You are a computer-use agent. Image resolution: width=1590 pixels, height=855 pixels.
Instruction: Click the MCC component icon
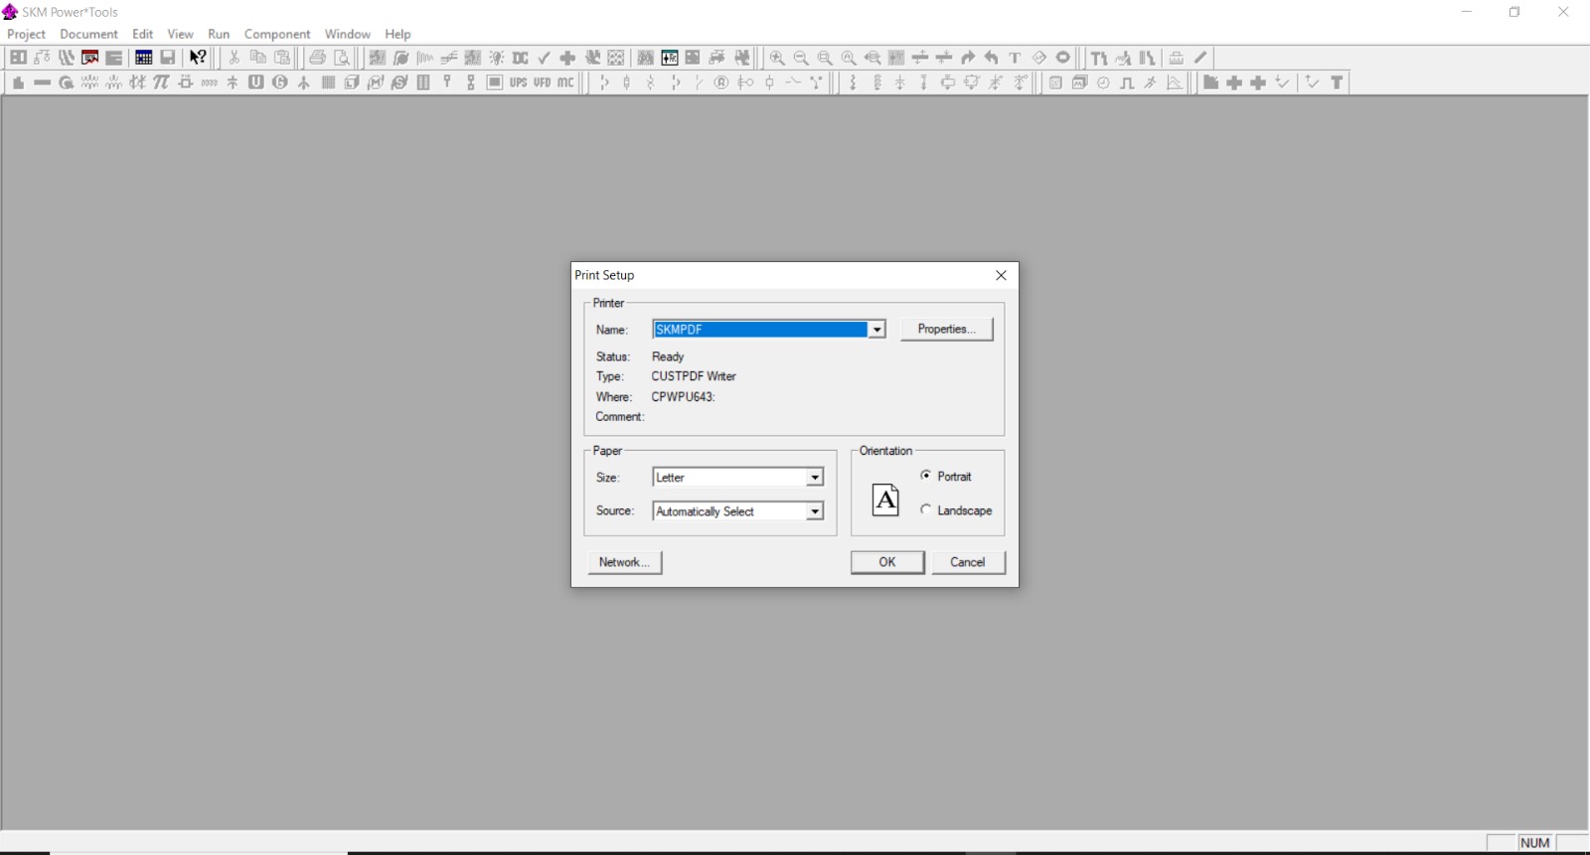[x=566, y=82]
